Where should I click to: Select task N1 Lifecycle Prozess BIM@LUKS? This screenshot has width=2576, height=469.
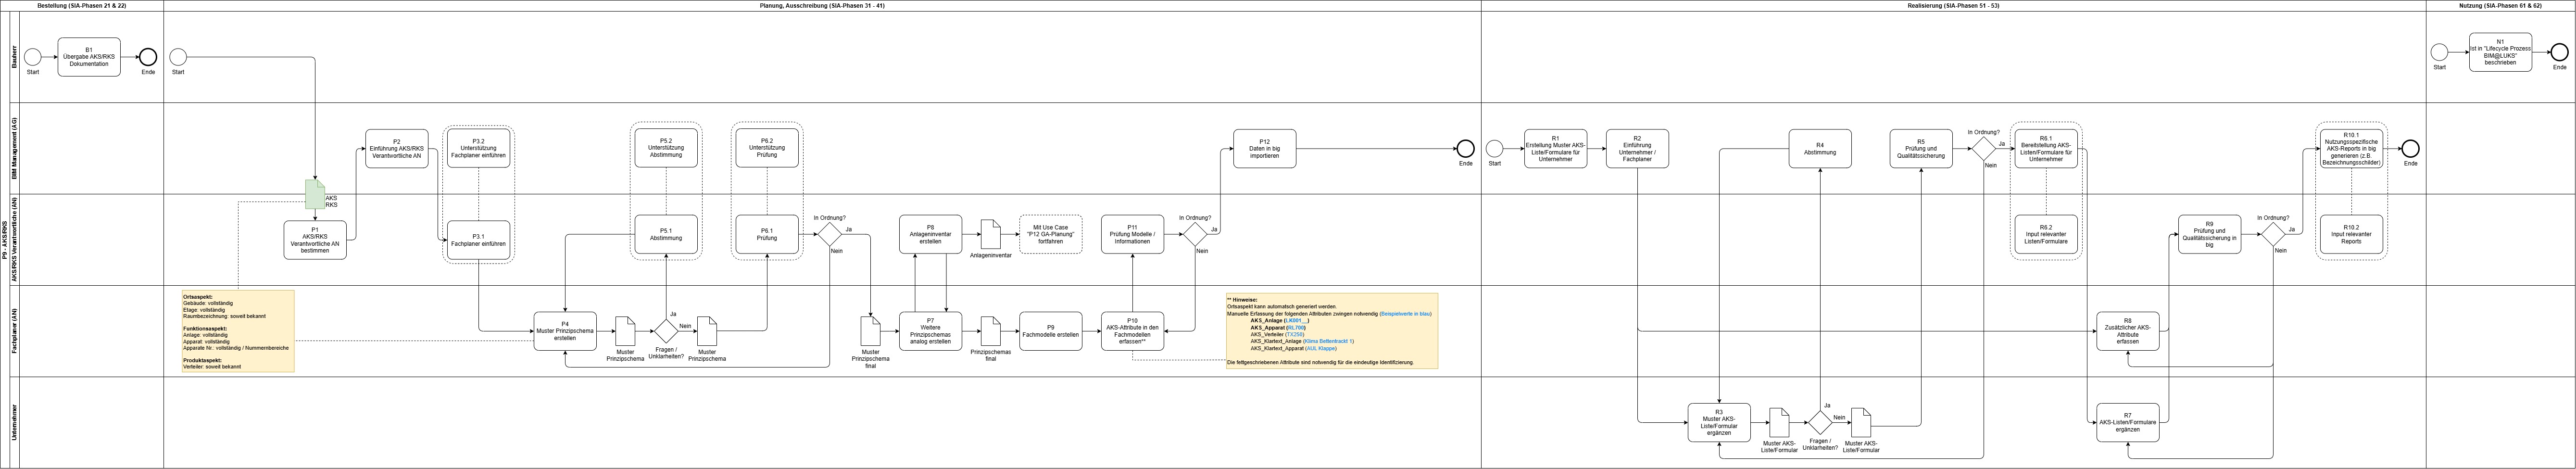coord(2500,52)
